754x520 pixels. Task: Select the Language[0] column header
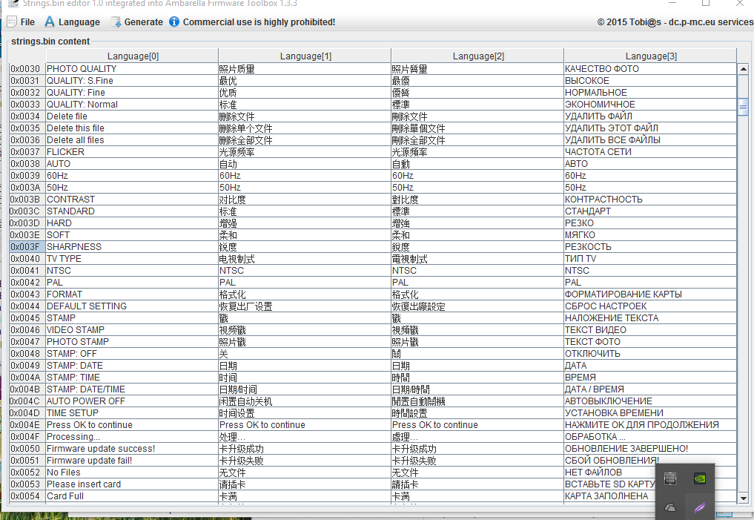(132, 56)
